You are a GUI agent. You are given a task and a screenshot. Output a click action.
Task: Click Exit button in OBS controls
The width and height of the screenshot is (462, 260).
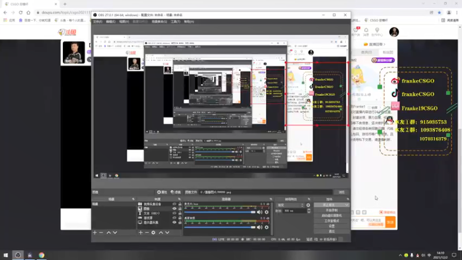(x=331, y=232)
